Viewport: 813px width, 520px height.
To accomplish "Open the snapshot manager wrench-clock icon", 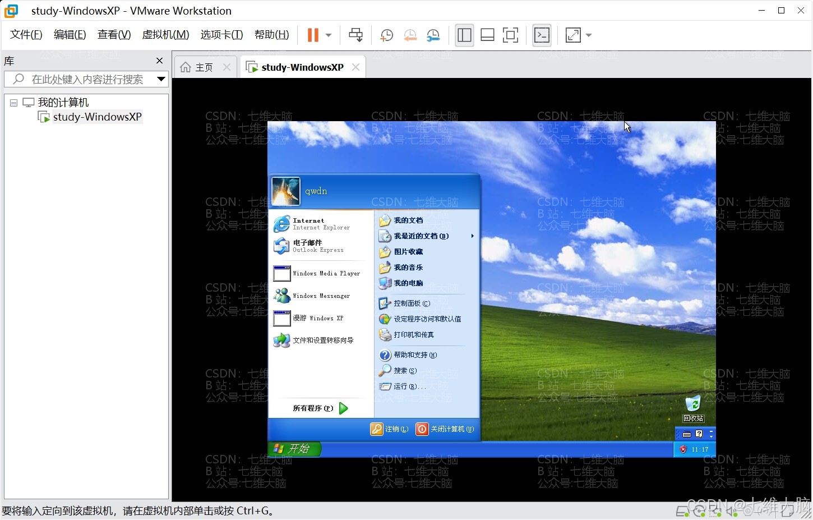I will (x=433, y=35).
